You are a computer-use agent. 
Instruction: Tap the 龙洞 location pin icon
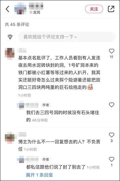[x=31, y=12]
